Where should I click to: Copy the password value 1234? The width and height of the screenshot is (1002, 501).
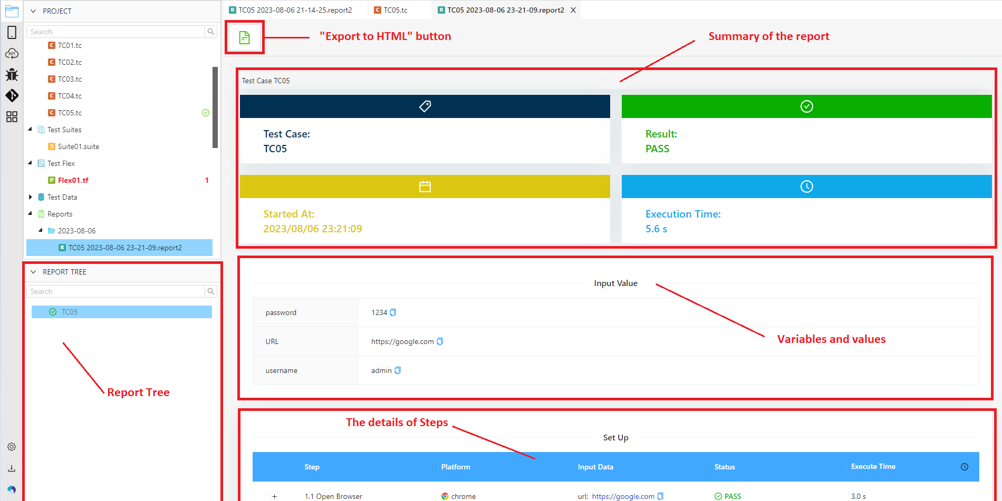tap(393, 312)
